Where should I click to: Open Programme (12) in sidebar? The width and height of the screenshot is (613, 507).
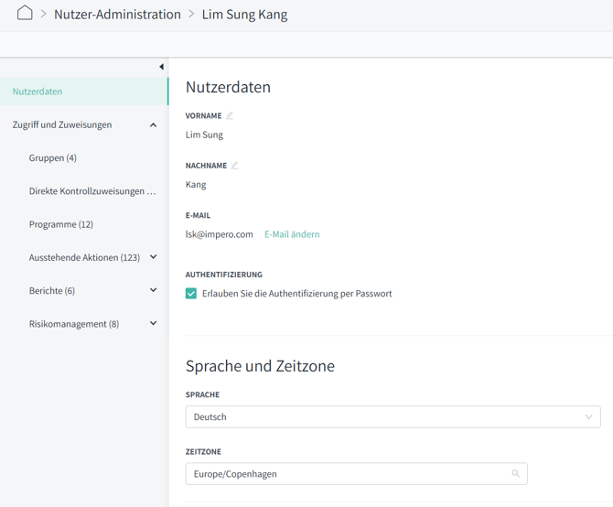(x=61, y=224)
